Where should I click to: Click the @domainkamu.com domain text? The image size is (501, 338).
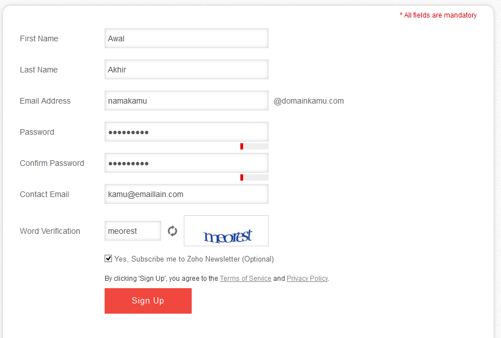[x=309, y=101]
